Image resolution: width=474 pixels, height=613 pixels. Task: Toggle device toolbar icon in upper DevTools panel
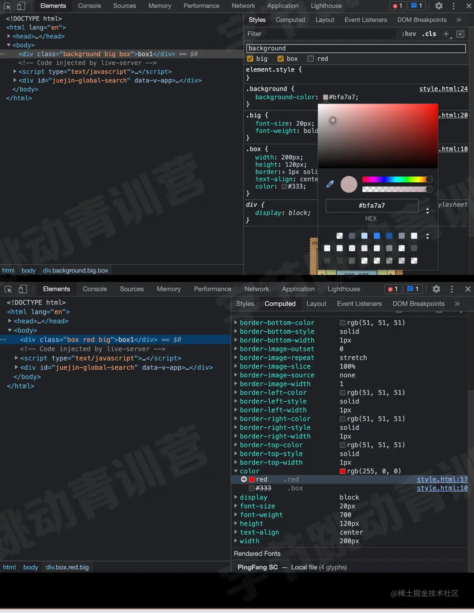(x=21, y=6)
